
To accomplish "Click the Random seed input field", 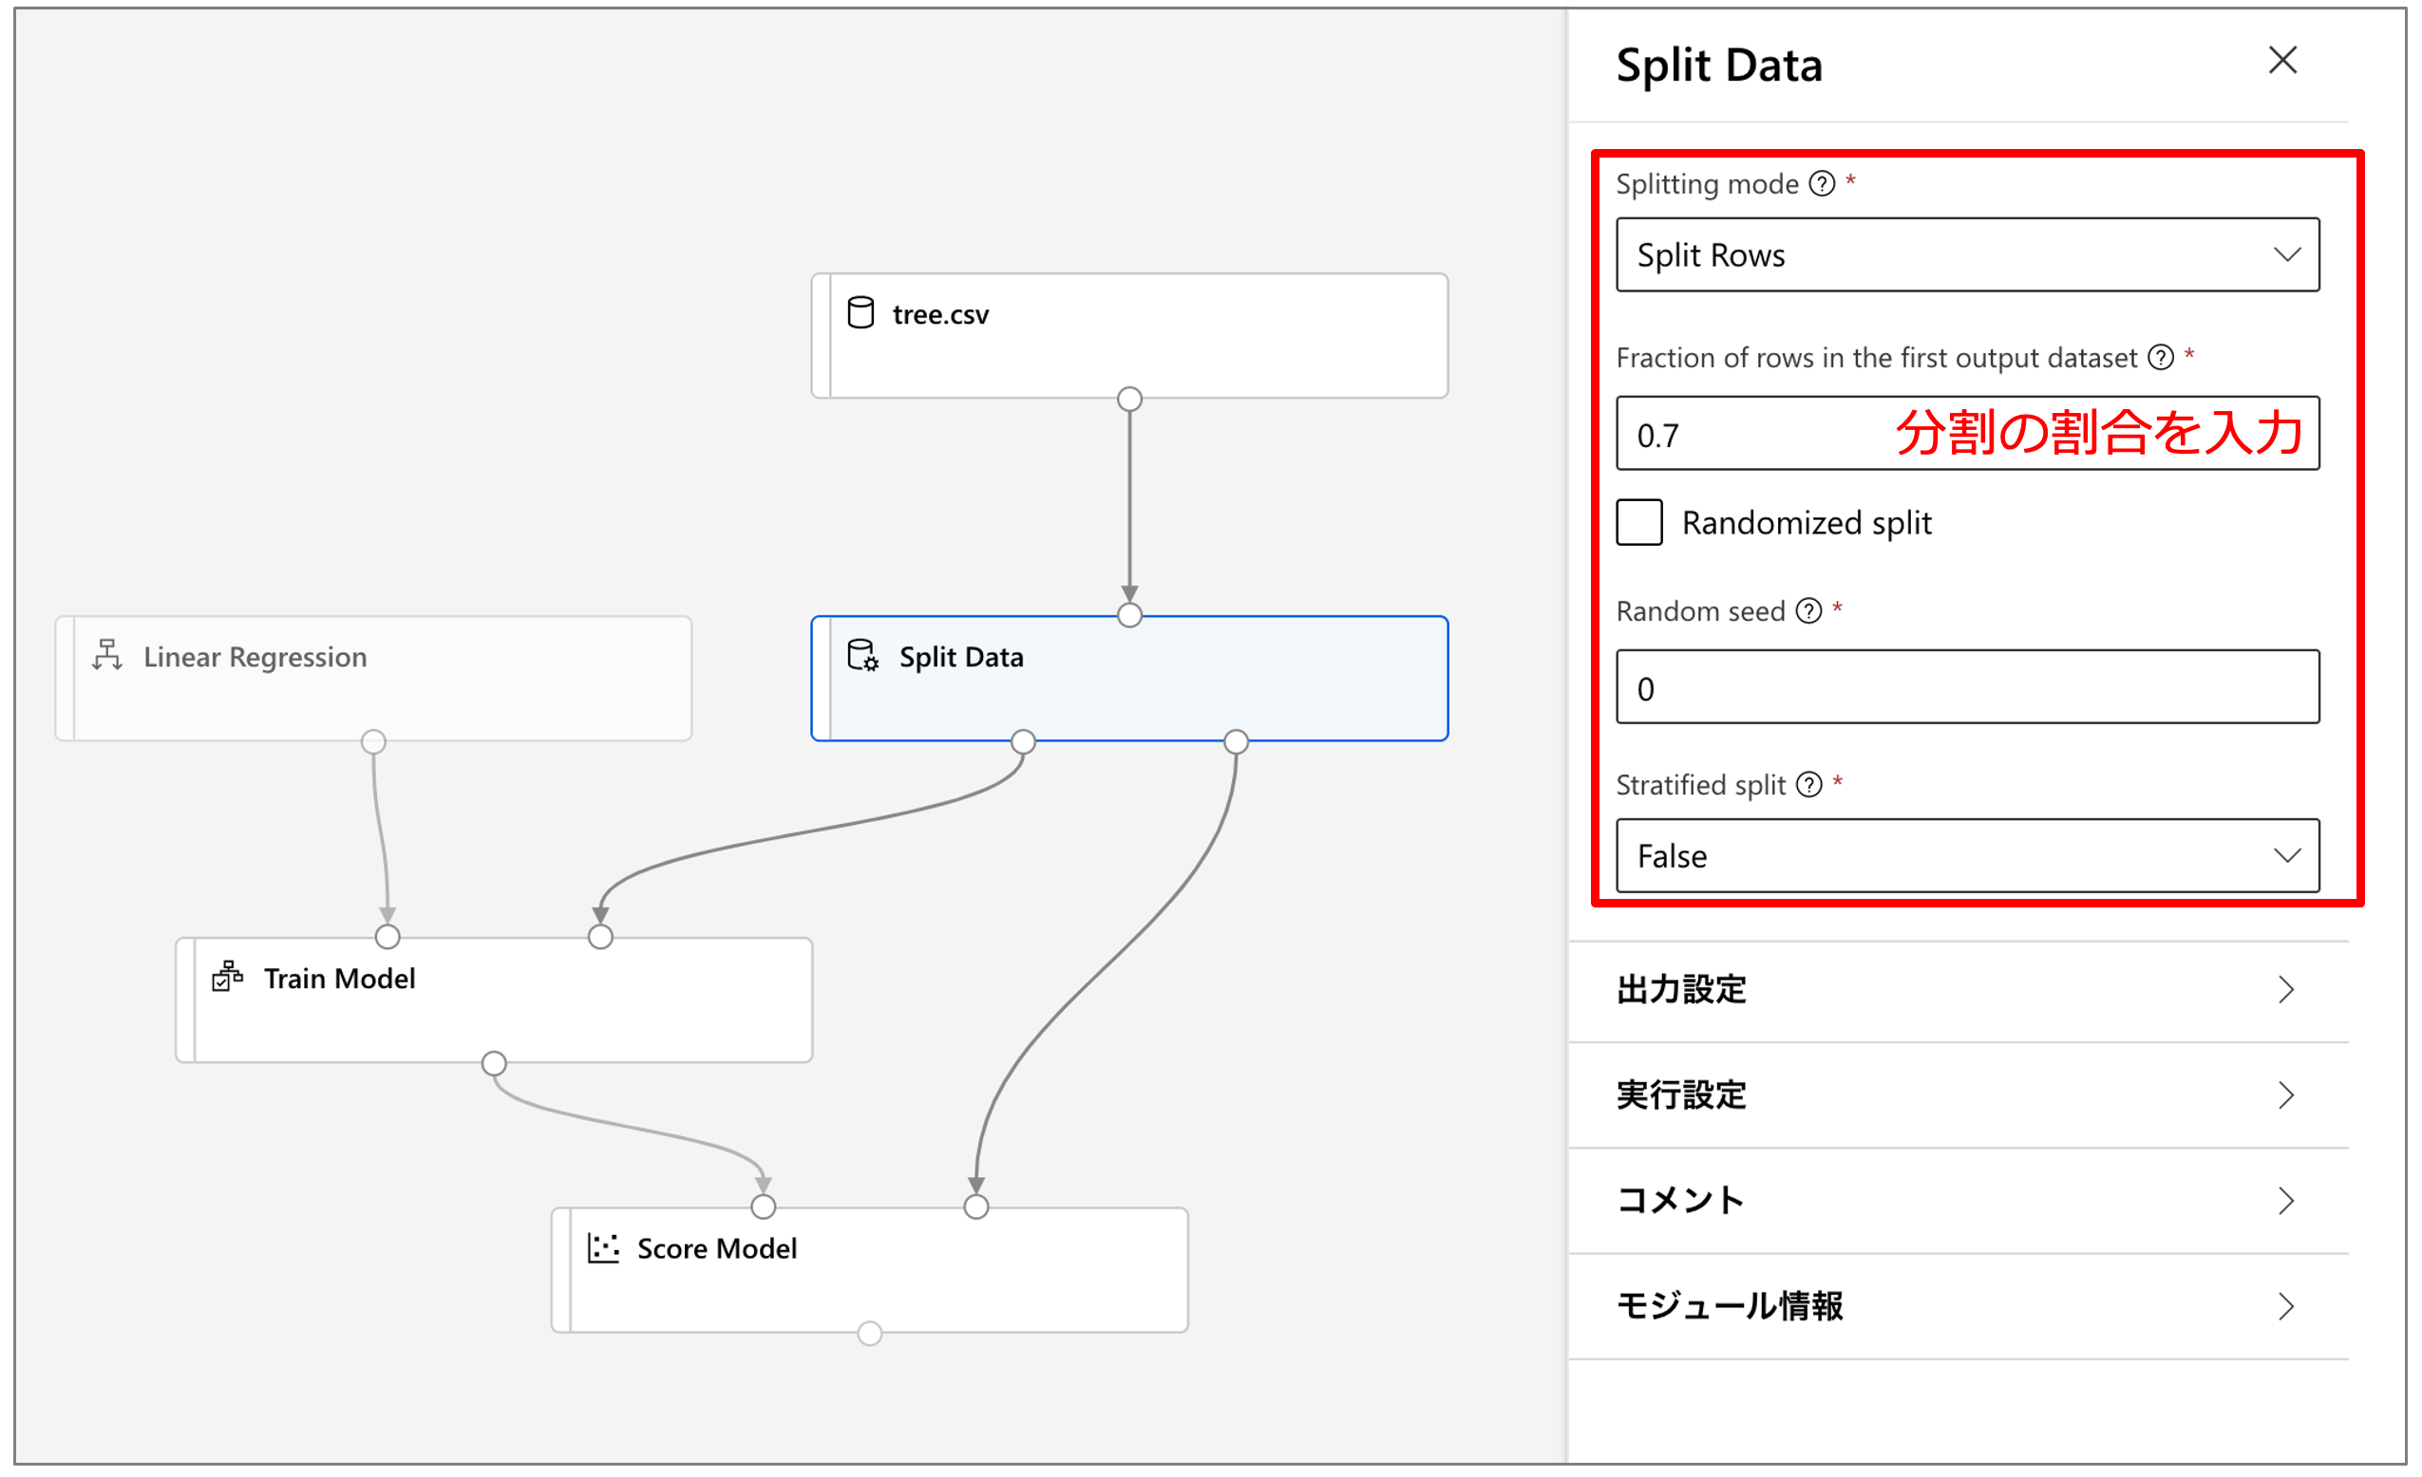I will pos(1967,687).
